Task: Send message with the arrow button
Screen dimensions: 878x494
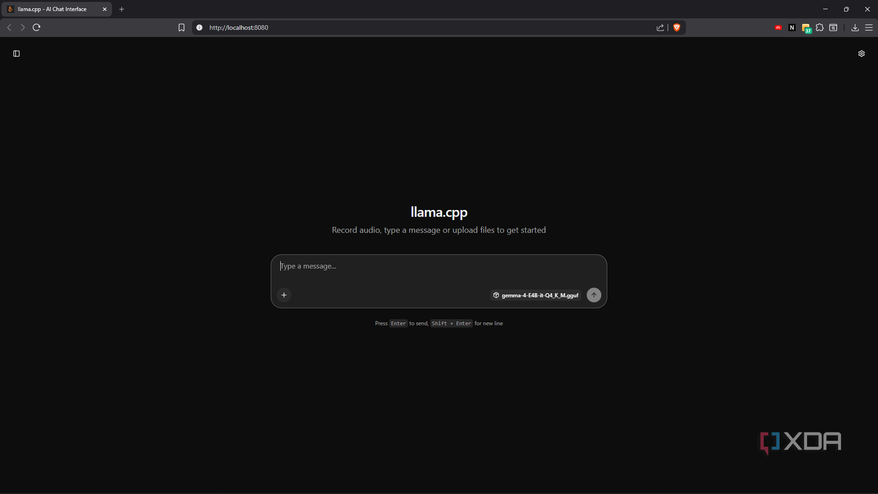Action: [x=594, y=295]
